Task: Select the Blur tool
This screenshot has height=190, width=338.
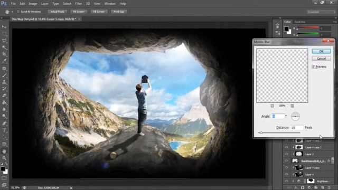Action: click(4, 109)
